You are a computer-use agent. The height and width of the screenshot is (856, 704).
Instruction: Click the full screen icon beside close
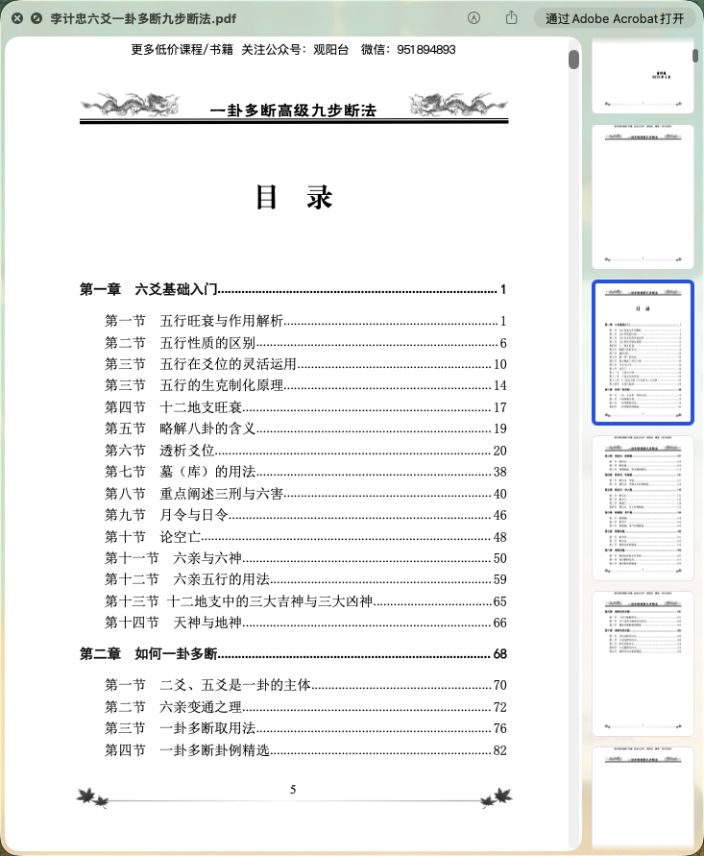[36, 18]
